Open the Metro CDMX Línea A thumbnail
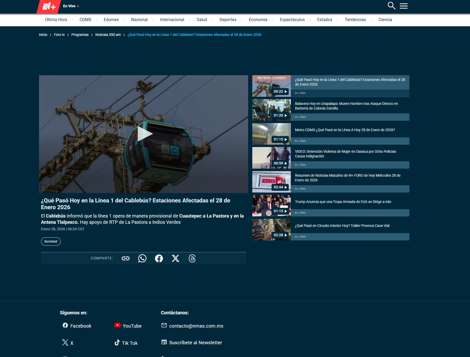Image resolution: width=470 pixels, height=357 pixels. (272, 134)
